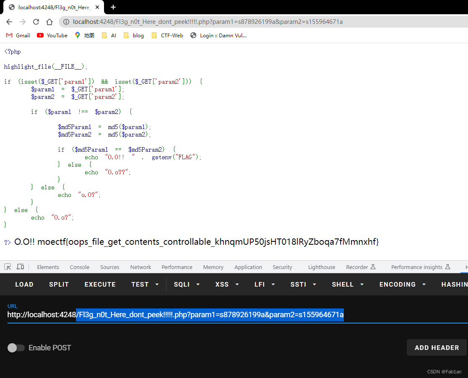This screenshot has height=378, width=468.
Task: Open the AI bookmarks folder
Action: (x=109, y=36)
